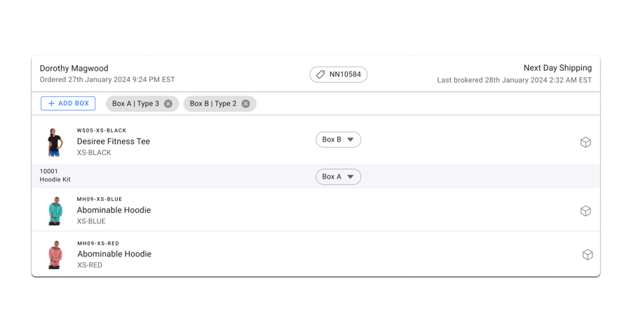Click the customer name Dorothy Magwood
The height and width of the screenshot is (330, 631).
point(74,69)
